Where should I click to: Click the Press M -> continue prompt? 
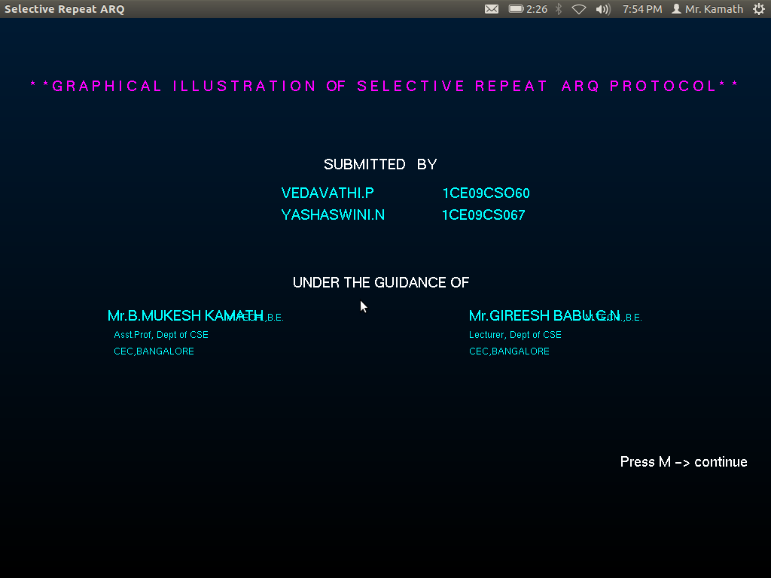point(683,461)
